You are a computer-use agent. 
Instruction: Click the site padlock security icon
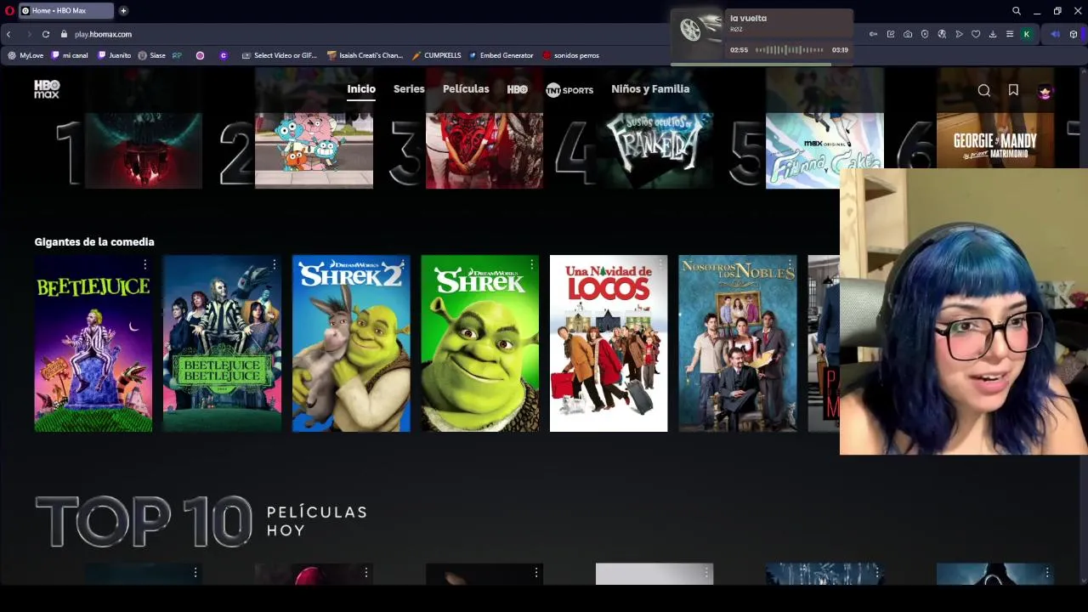pyautogui.click(x=64, y=34)
